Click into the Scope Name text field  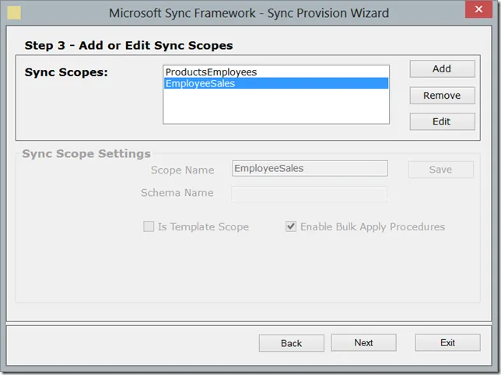(310, 169)
